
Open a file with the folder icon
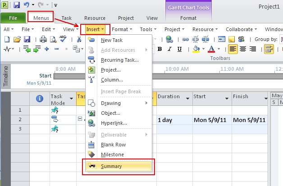tap(17, 39)
